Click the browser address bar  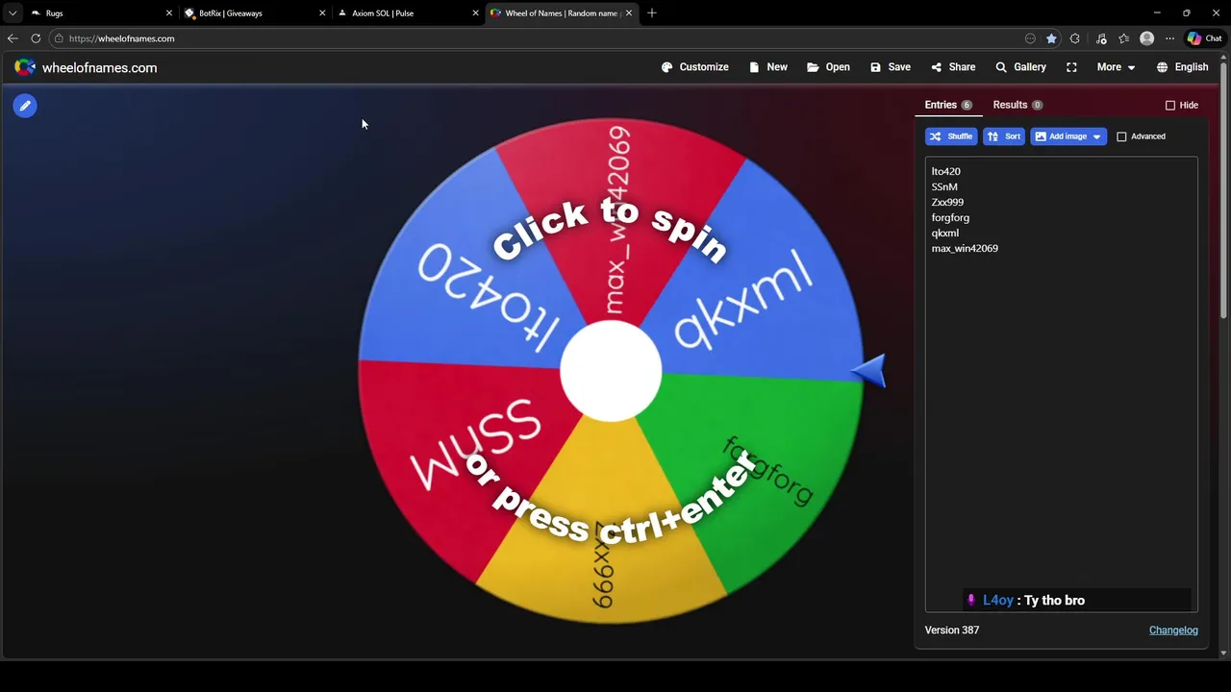539,38
